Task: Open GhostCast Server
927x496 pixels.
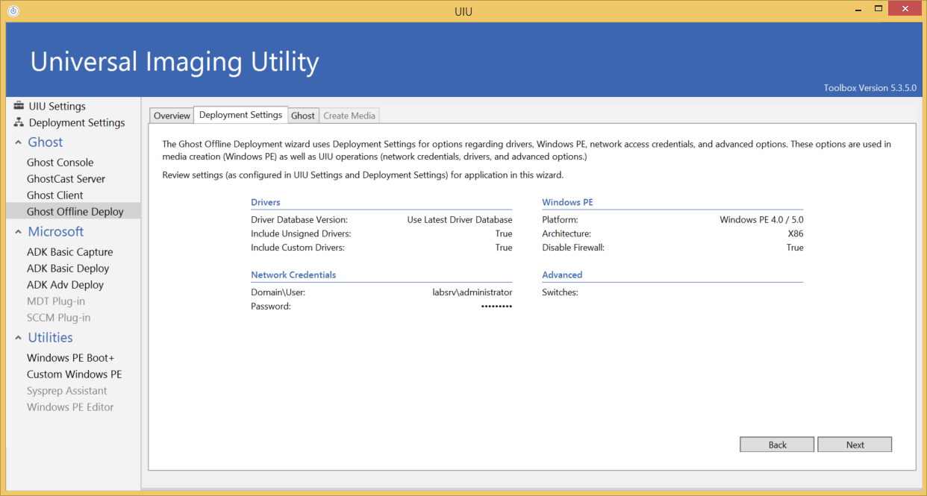Action: click(66, 179)
